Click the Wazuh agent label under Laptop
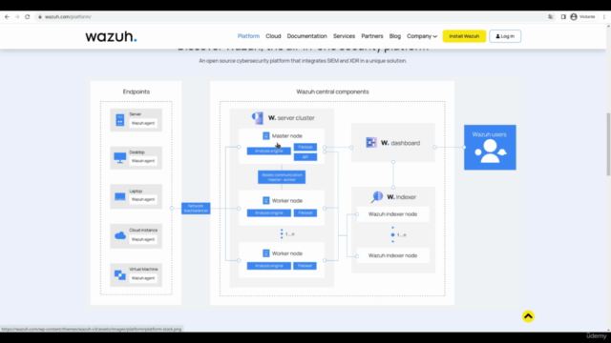This screenshot has width=611, height=343. pos(143,199)
